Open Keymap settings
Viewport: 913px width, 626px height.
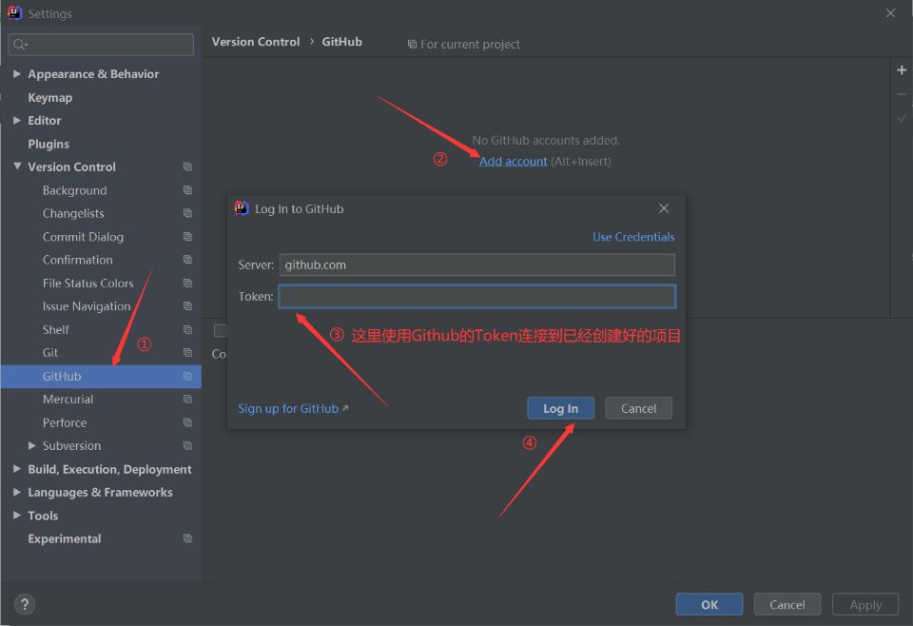(50, 98)
